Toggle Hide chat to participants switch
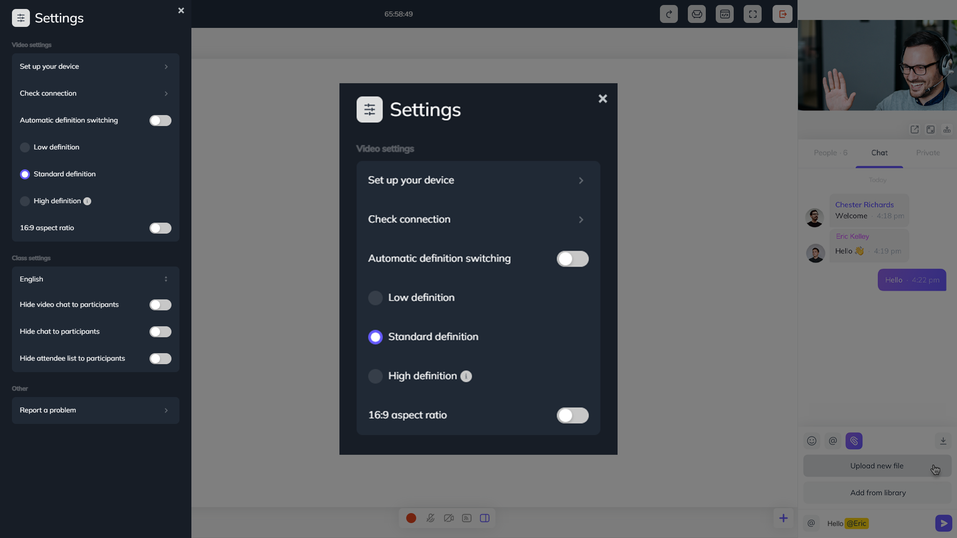The height and width of the screenshot is (538, 957). tap(160, 332)
